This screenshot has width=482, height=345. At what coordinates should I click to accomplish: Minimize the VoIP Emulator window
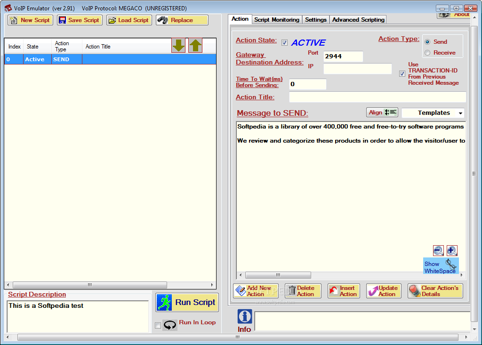(x=442, y=8)
